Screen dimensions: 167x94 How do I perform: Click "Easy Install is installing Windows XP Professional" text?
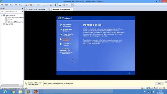pos(59,84)
